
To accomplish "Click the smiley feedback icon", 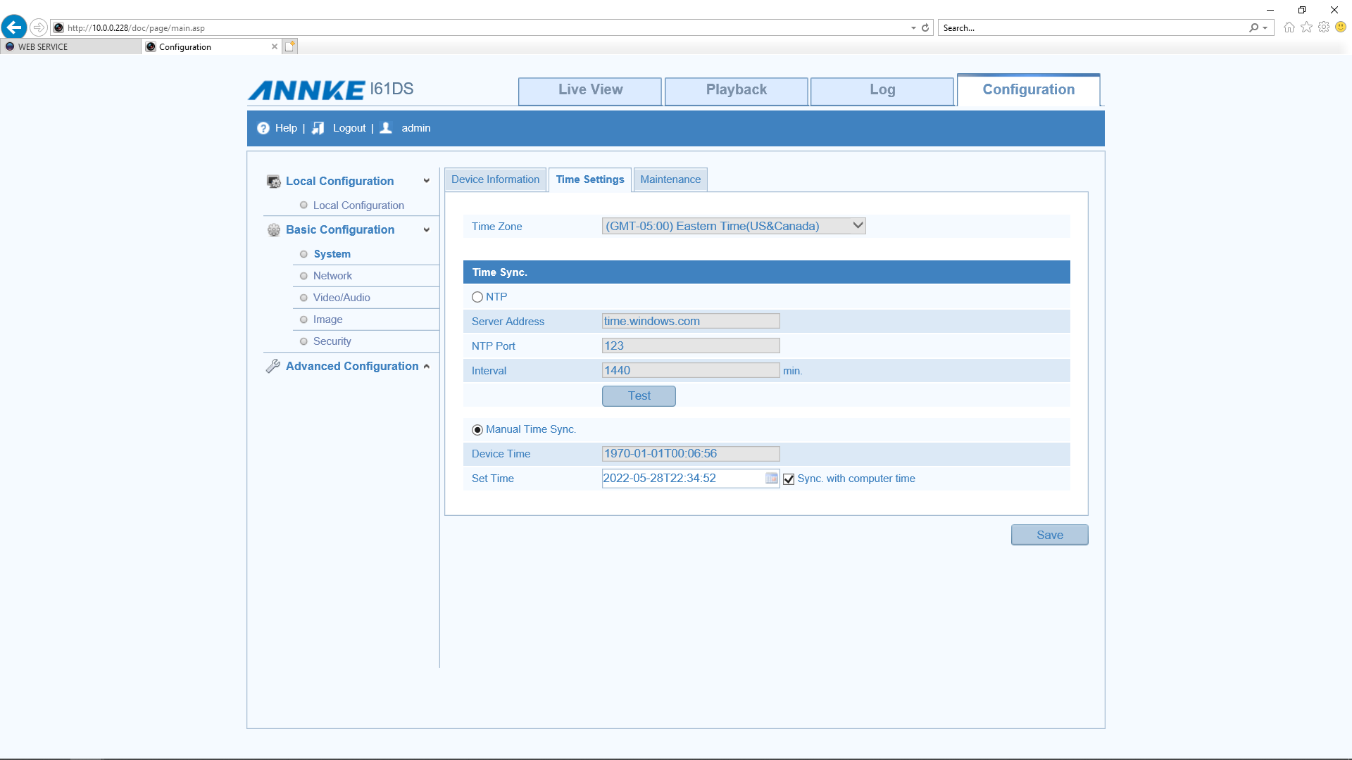I will coord(1341,27).
